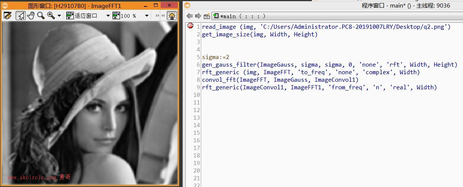Click the rft_generic 'to_freq' code line
Viewport: 463px width, 187px height.
coord(311,72)
